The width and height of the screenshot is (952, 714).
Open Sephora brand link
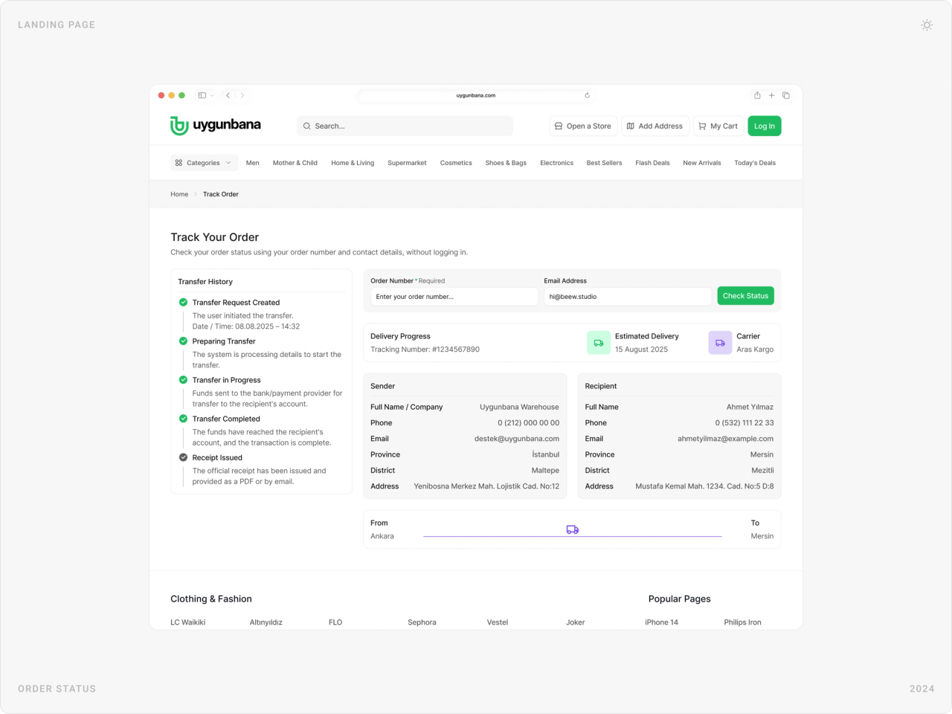[x=422, y=623]
